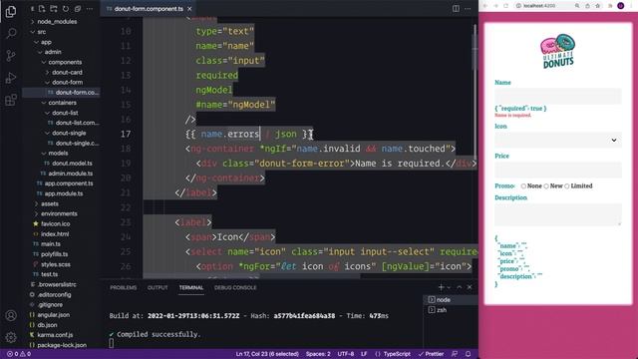
Task: Change language mode TypeScript in status bar
Action: click(x=397, y=354)
